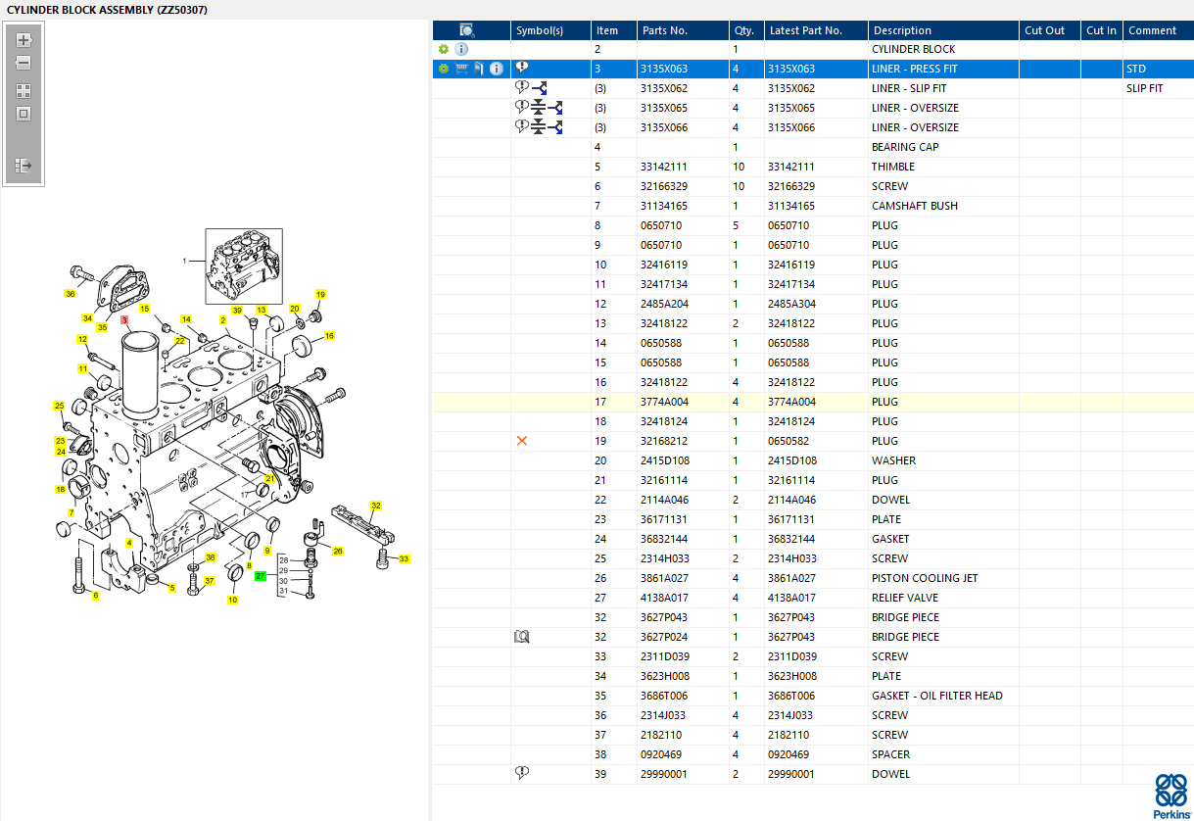Click callout 16 on the diagram
Image resolution: width=1194 pixels, height=821 pixels.
[329, 336]
